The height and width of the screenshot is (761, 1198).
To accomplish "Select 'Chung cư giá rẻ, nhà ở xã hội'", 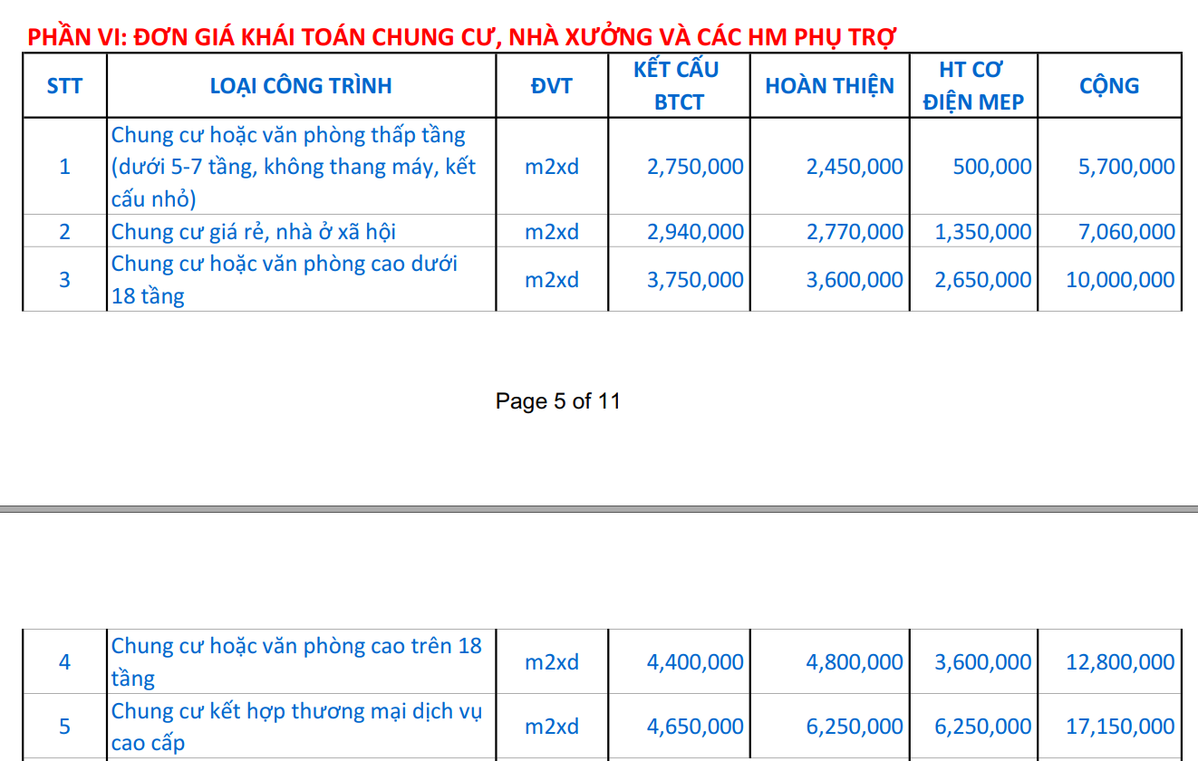I will click(x=253, y=232).
